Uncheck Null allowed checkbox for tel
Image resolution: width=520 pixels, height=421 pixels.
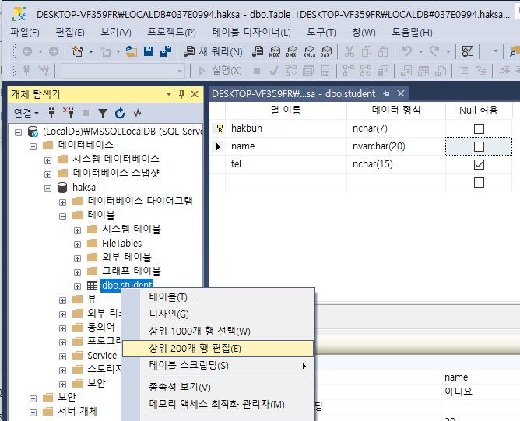pyautogui.click(x=479, y=164)
